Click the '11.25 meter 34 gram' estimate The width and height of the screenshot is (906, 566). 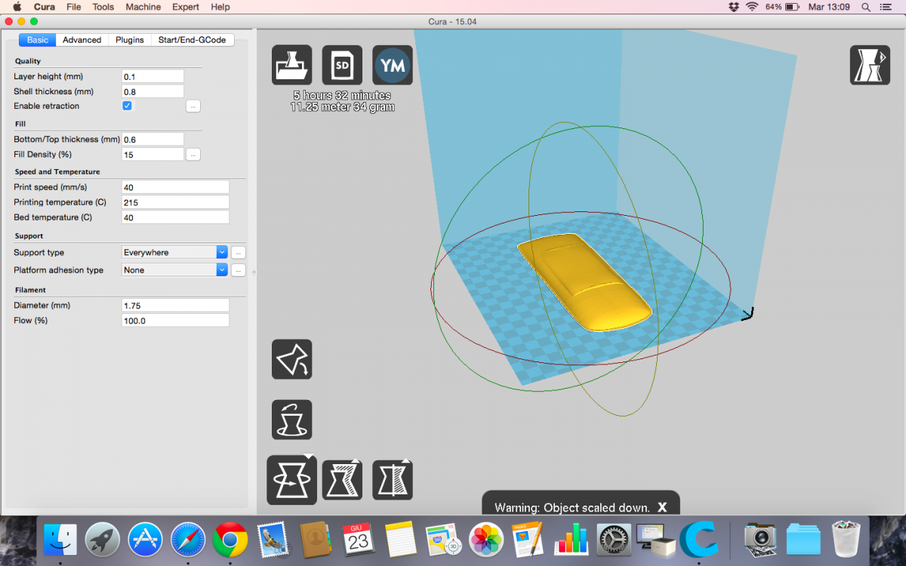pyautogui.click(x=342, y=107)
